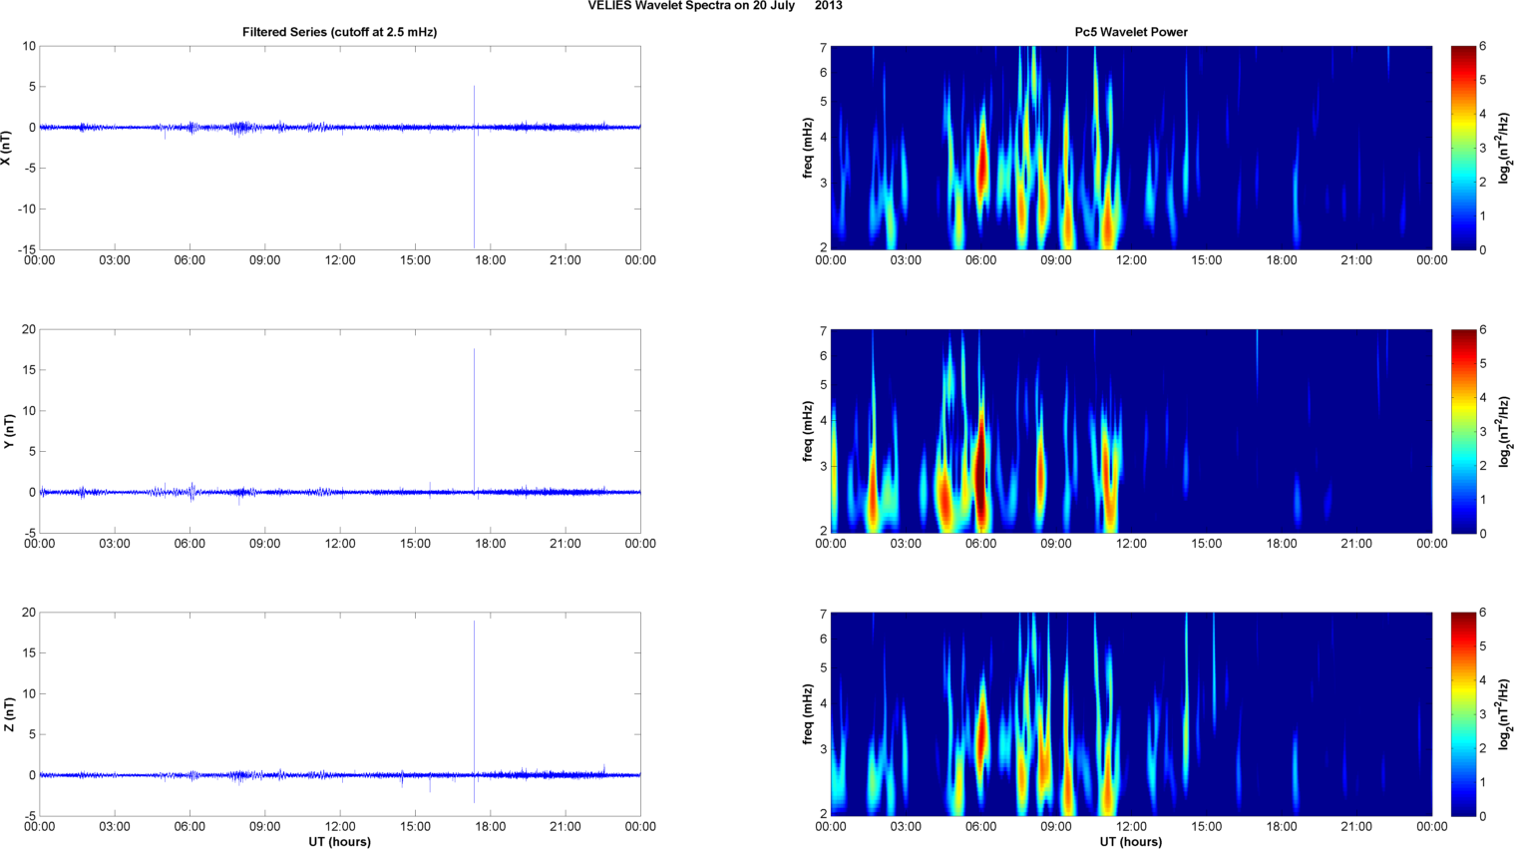Click 'UT (hours)' label under the Z series plot
The width and height of the screenshot is (1514, 849).
pos(339,842)
